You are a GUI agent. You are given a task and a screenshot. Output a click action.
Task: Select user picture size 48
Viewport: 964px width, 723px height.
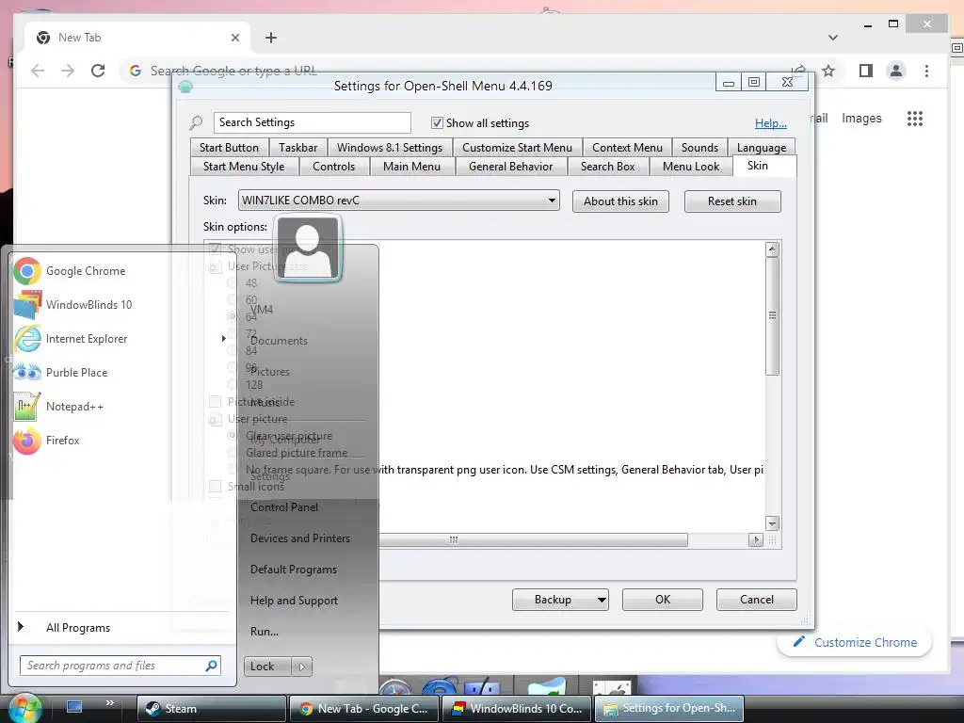233,282
